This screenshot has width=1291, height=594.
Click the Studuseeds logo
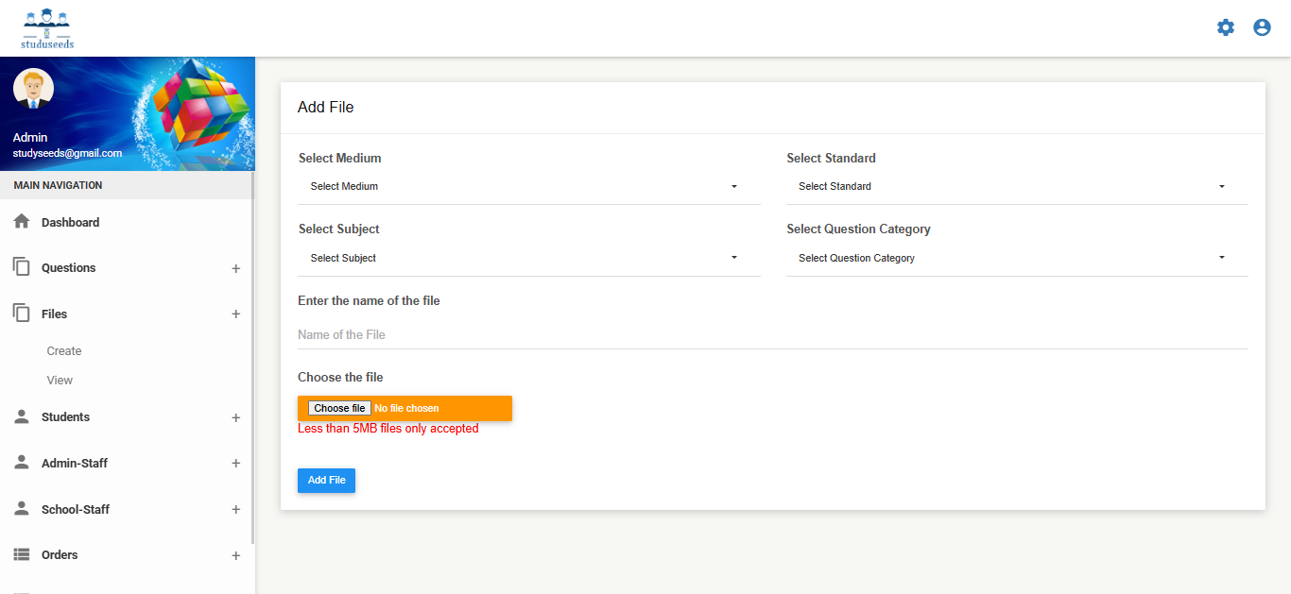(x=47, y=28)
